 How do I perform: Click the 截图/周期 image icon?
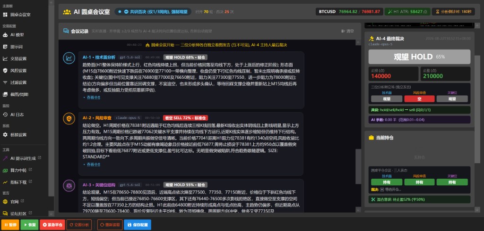pos(5,95)
